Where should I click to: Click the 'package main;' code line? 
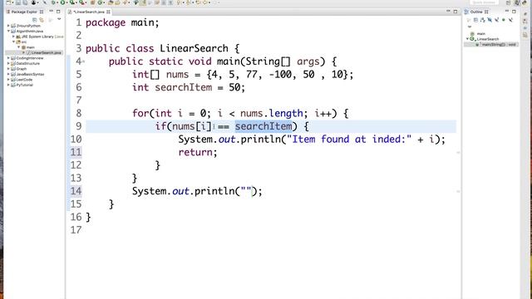pyautogui.click(x=122, y=22)
